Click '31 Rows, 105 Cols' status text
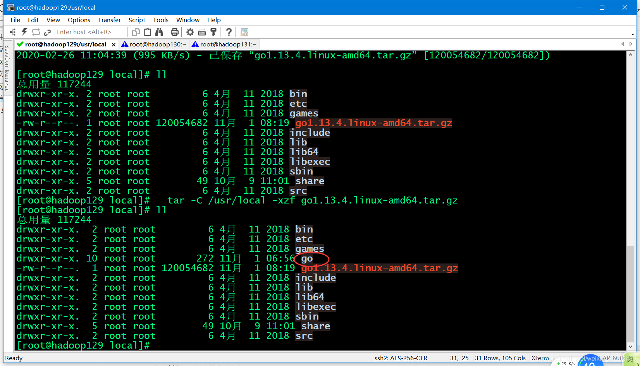This screenshot has height=366, width=640. pyautogui.click(x=500, y=358)
